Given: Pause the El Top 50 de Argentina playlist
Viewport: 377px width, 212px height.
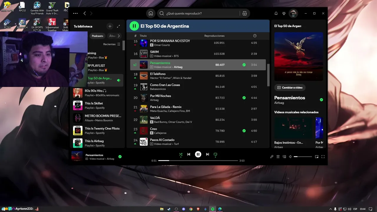Looking at the screenshot, I should (x=134, y=26).
